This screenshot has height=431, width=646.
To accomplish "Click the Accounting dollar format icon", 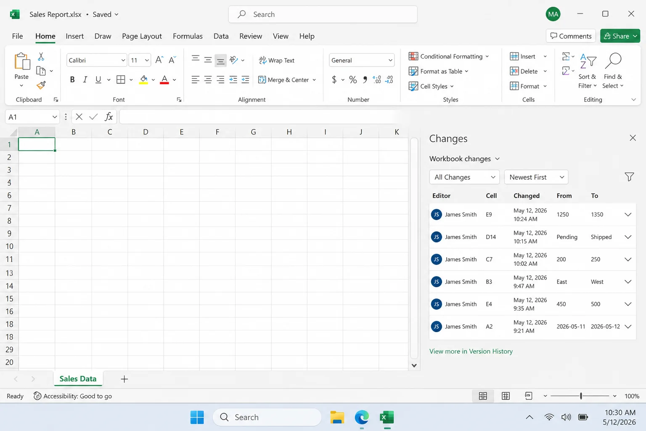I will 334,80.
